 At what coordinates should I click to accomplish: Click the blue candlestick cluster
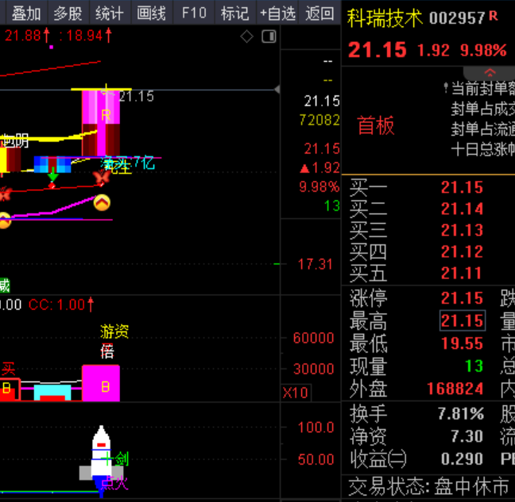[x=52, y=164]
